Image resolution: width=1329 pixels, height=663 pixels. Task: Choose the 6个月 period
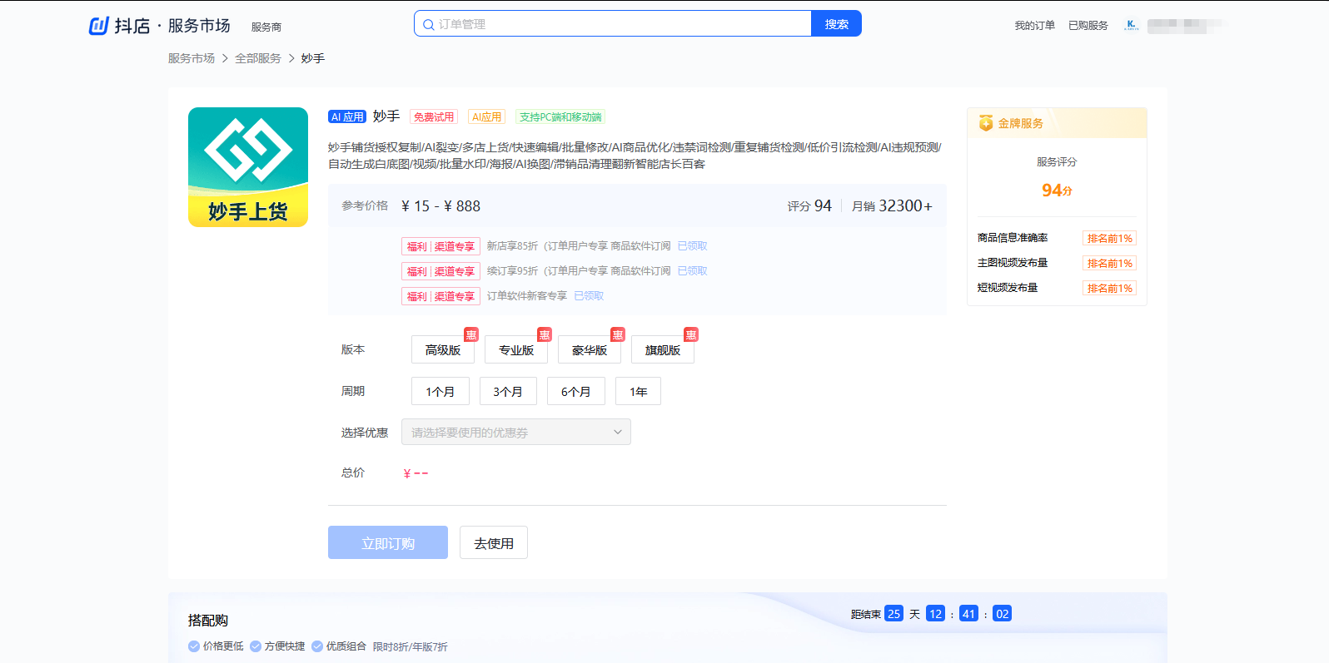(x=576, y=391)
